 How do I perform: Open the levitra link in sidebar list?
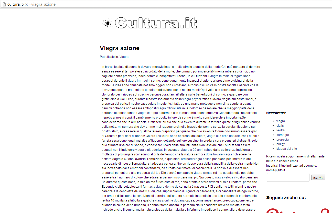click(x=281, y=130)
